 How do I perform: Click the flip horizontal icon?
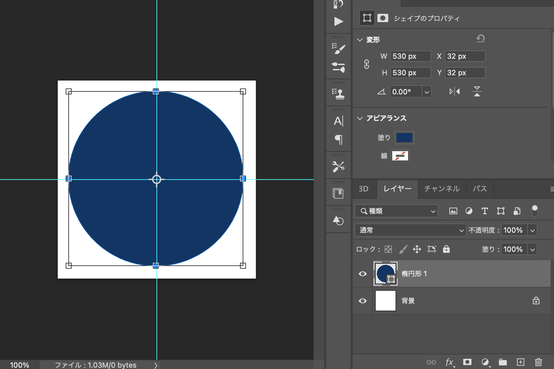click(454, 91)
